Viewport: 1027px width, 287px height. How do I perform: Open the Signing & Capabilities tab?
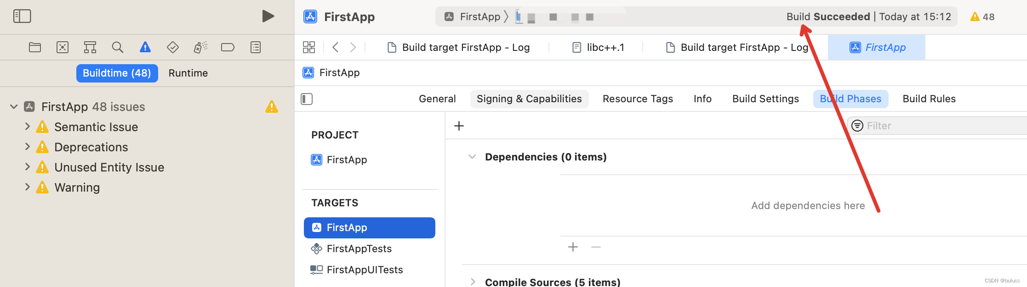(529, 99)
